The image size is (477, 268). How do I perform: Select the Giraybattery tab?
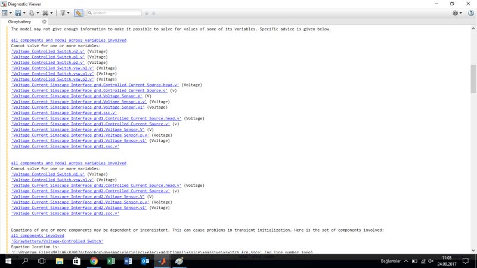point(20,22)
